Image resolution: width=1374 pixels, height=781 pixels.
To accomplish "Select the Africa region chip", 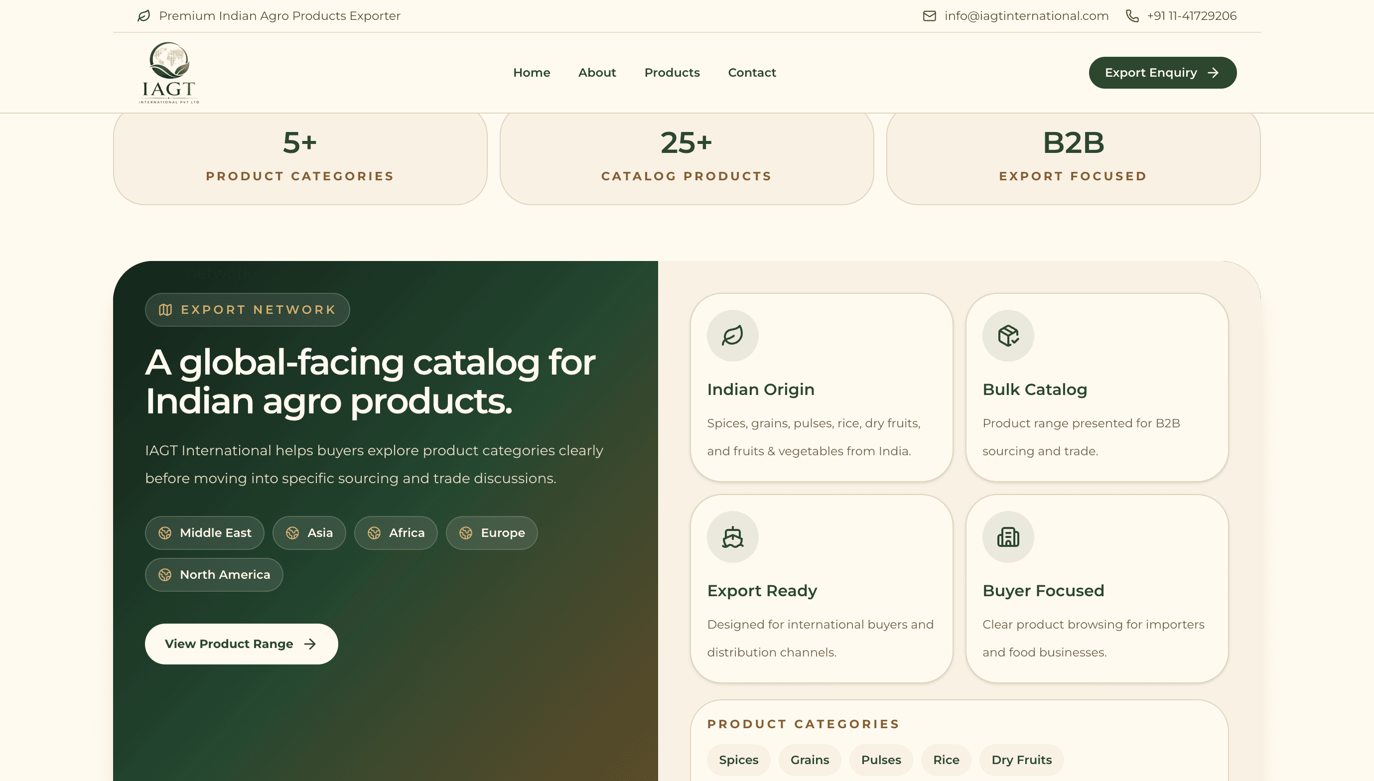I will click(x=396, y=532).
